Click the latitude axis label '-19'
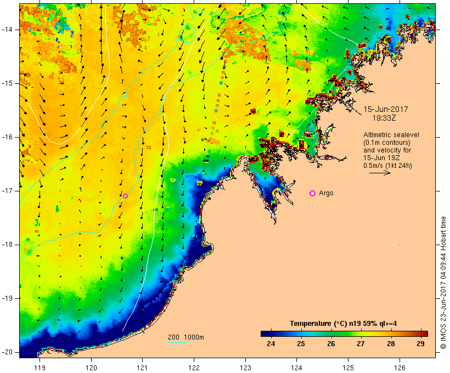Viewport: 450px width, 373px height. tap(7, 298)
